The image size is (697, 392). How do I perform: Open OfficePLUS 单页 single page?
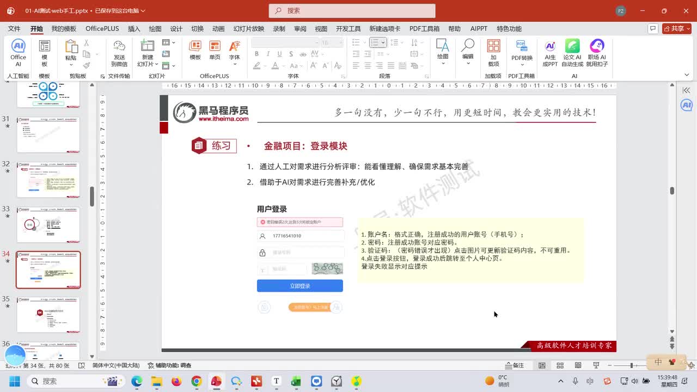tap(215, 50)
